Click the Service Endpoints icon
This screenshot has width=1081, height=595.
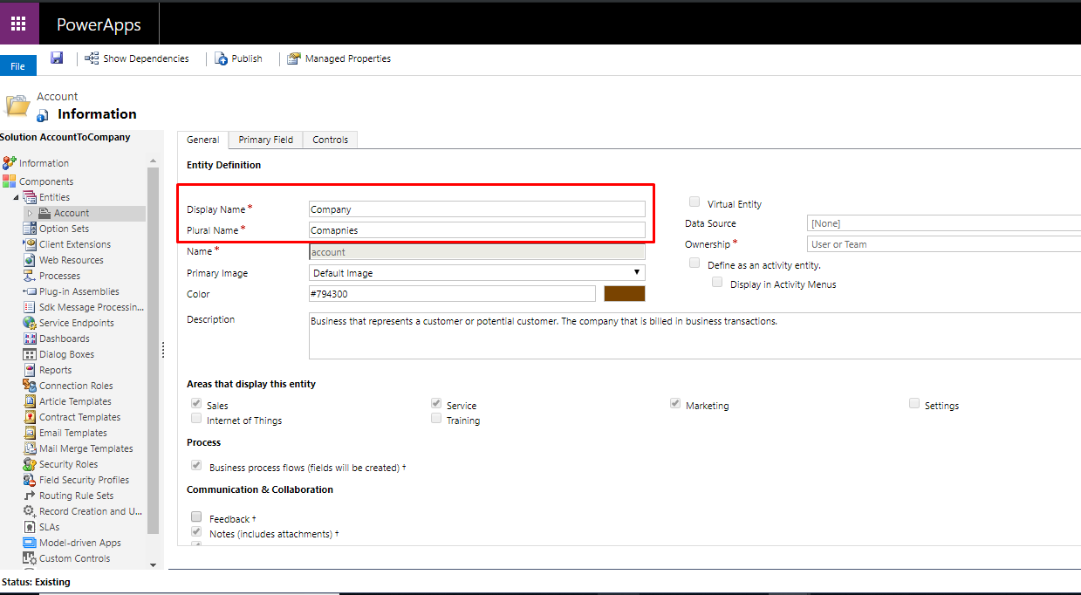pos(30,323)
